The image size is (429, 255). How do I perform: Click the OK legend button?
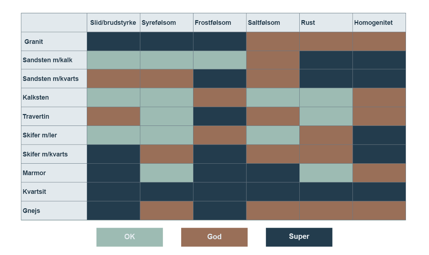pos(129,237)
